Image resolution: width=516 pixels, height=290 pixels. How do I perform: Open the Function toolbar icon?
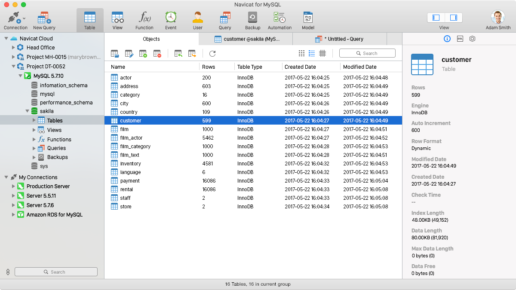144,20
